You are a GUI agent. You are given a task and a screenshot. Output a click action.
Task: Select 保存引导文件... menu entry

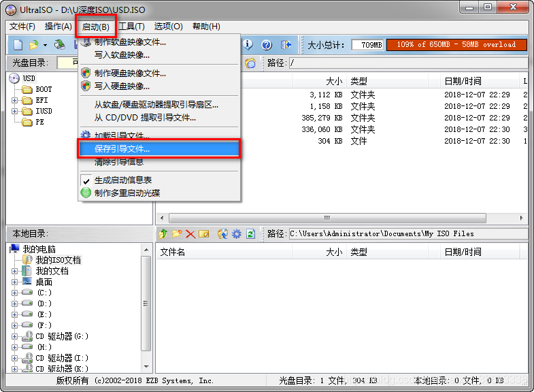pos(159,148)
